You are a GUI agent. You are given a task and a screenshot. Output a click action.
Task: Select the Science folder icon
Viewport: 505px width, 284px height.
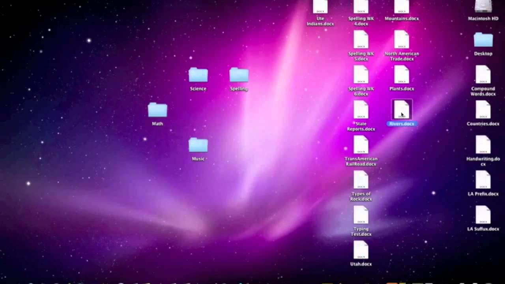point(198,75)
